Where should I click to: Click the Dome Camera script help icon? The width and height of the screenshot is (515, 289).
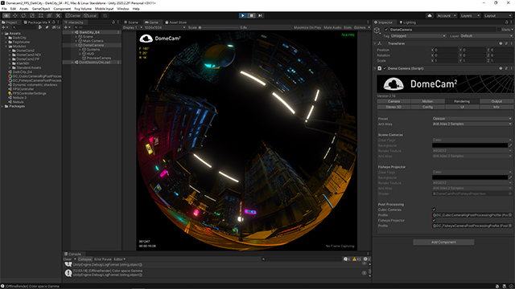coord(501,68)
